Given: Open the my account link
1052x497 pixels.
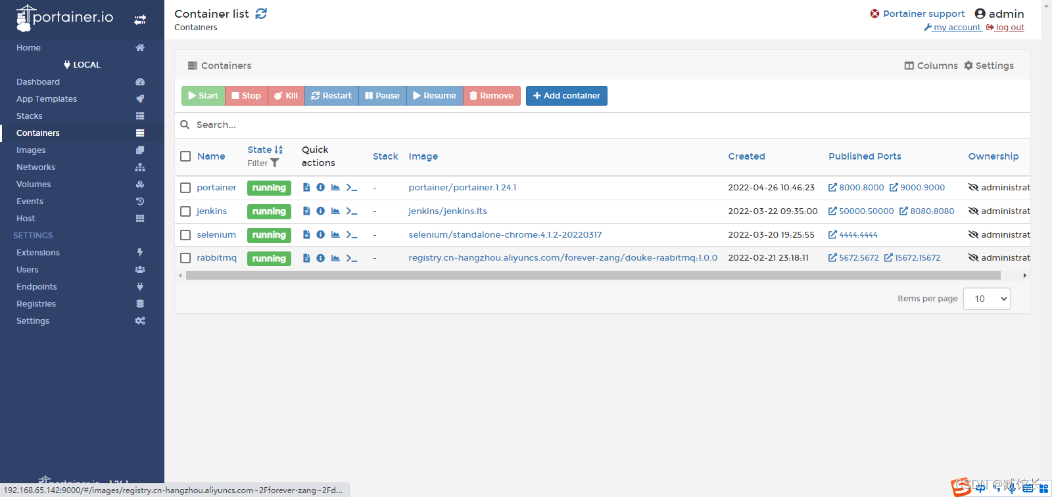Looking at the screenshot, I should point(953,28).
